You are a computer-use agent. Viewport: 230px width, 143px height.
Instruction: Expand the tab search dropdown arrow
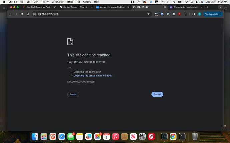220,7
